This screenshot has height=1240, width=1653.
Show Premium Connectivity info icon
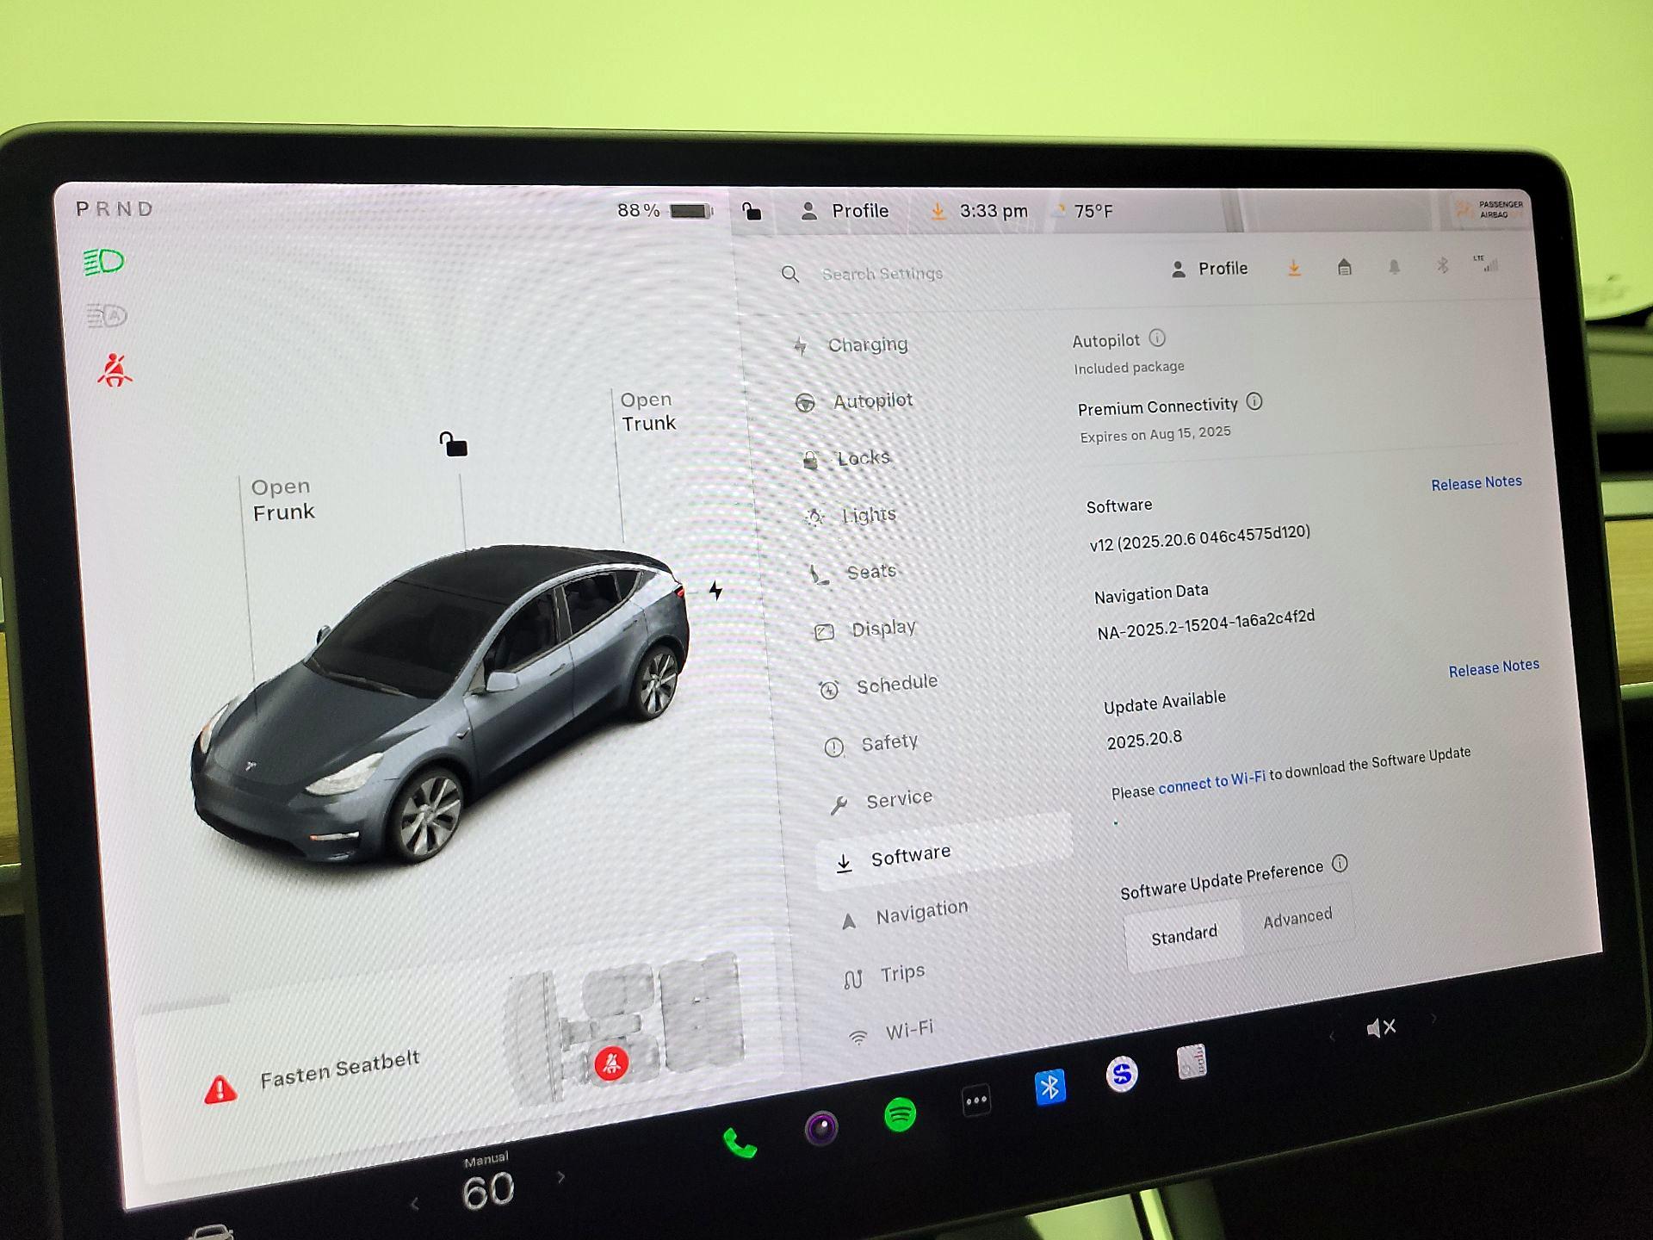[x=1254, y=401]
